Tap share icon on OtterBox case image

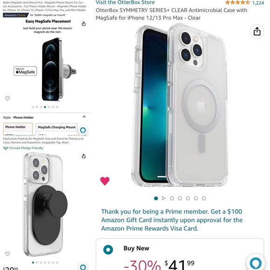pos(257,31)
